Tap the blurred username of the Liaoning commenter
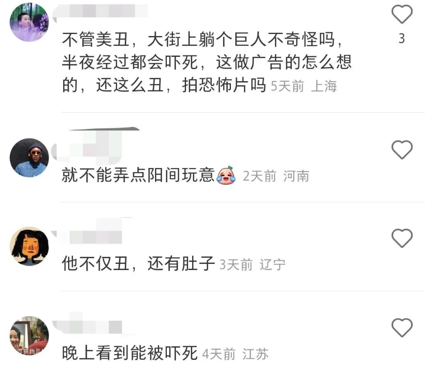 tap(92, 231)
